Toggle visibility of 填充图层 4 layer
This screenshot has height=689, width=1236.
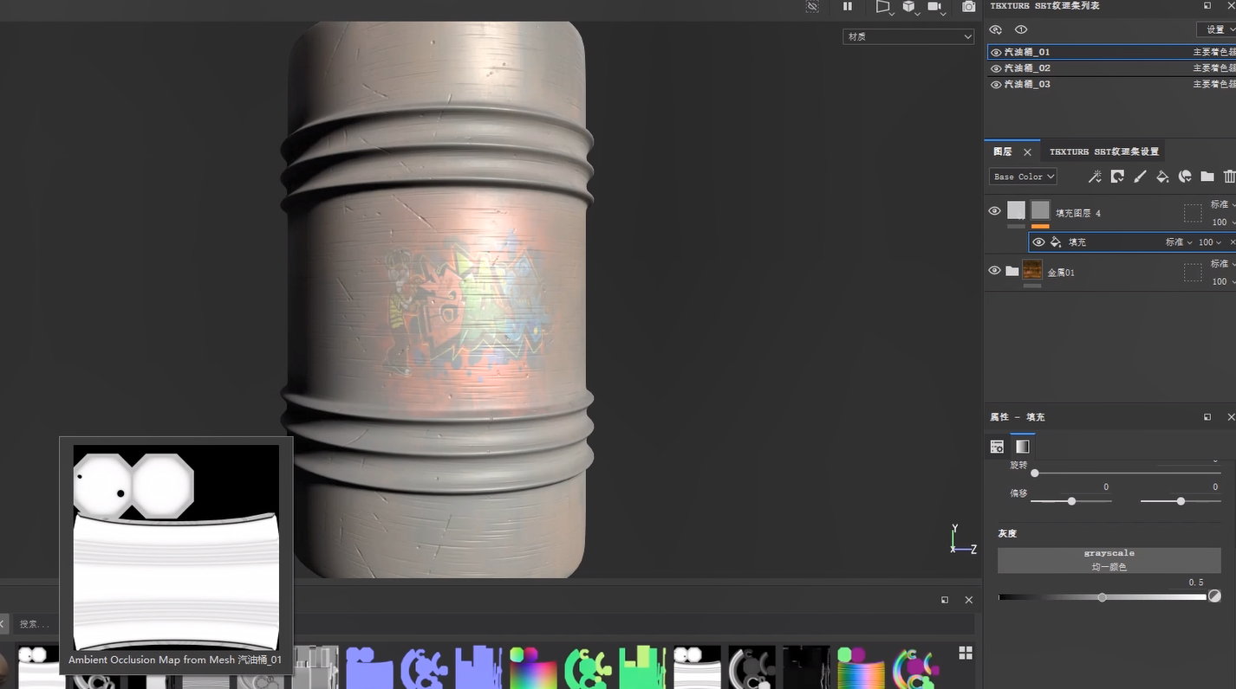(994, 211)
